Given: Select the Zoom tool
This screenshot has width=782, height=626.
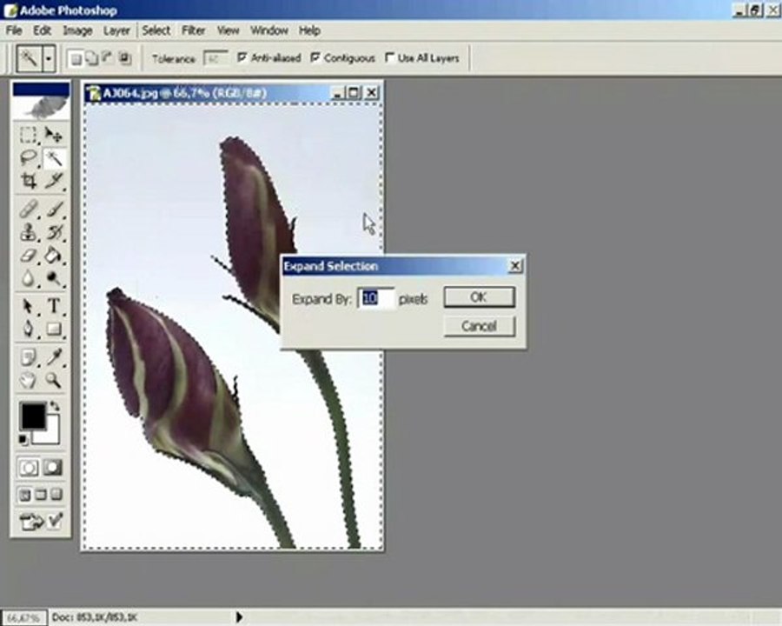Looking at the screenshot, I should pyautogui.click(x=53, y=381).
